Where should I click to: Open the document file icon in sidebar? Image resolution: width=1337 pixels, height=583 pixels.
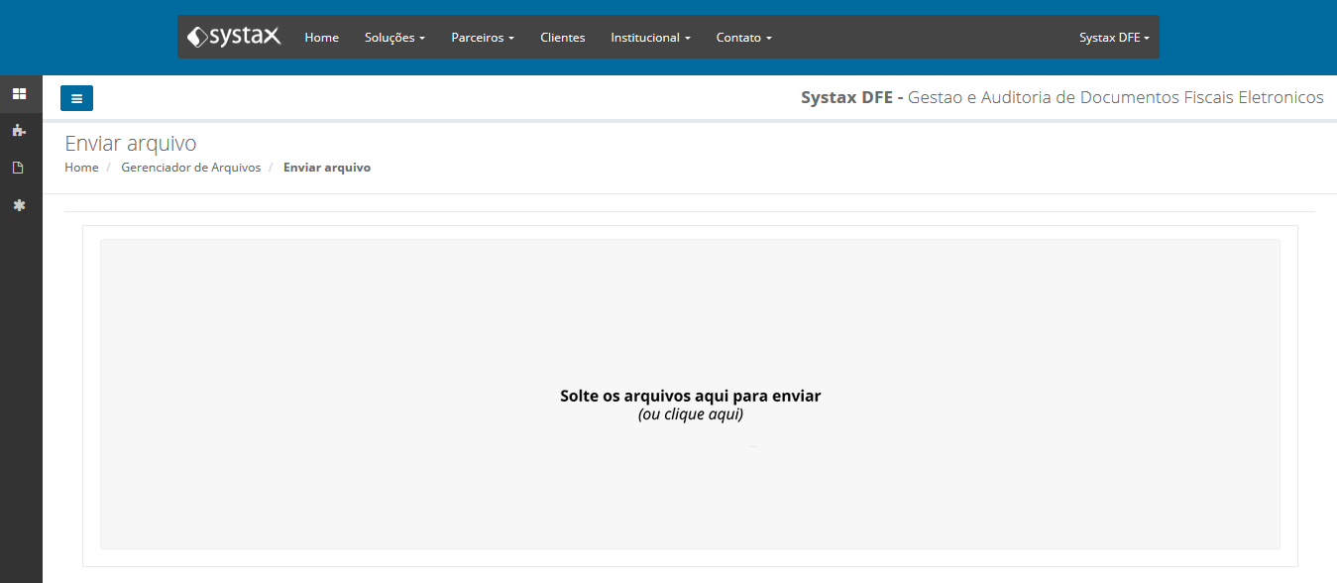point(18,168)
